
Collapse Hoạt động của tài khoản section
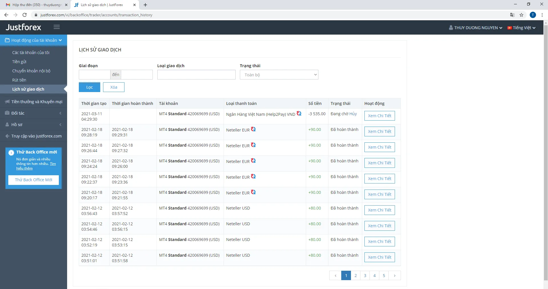point(33,40)
